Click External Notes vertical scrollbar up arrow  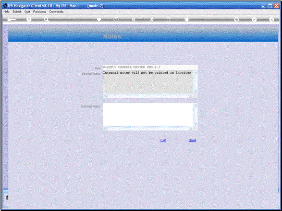[195, 105]
